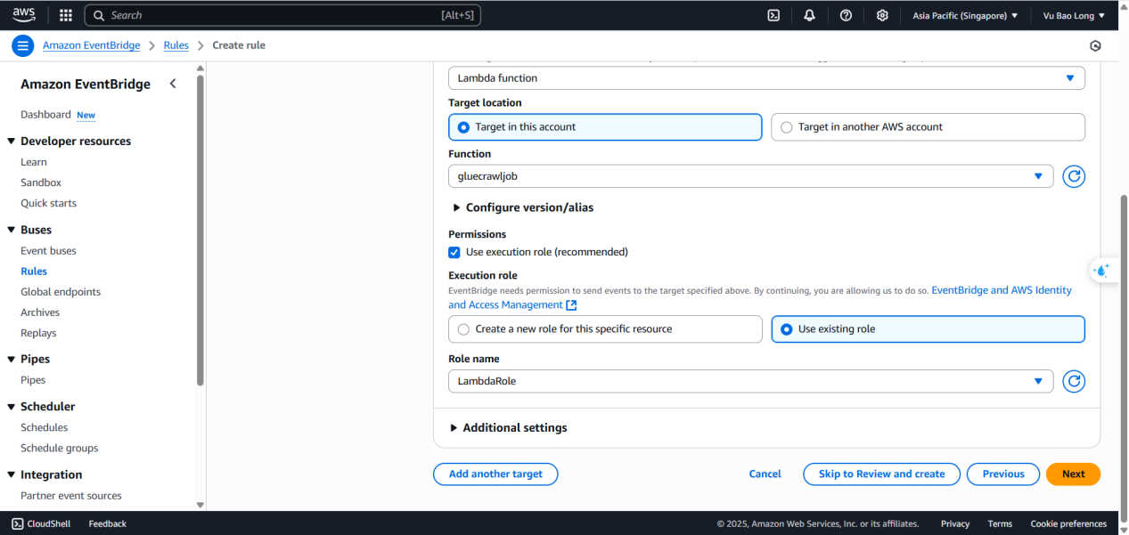The image size is (1129, 535).
Task: Open Replays in the sidebar
Action: (x=38, y=333)
